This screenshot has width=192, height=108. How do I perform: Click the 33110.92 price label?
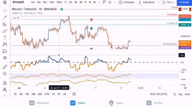tap(185, 48)
